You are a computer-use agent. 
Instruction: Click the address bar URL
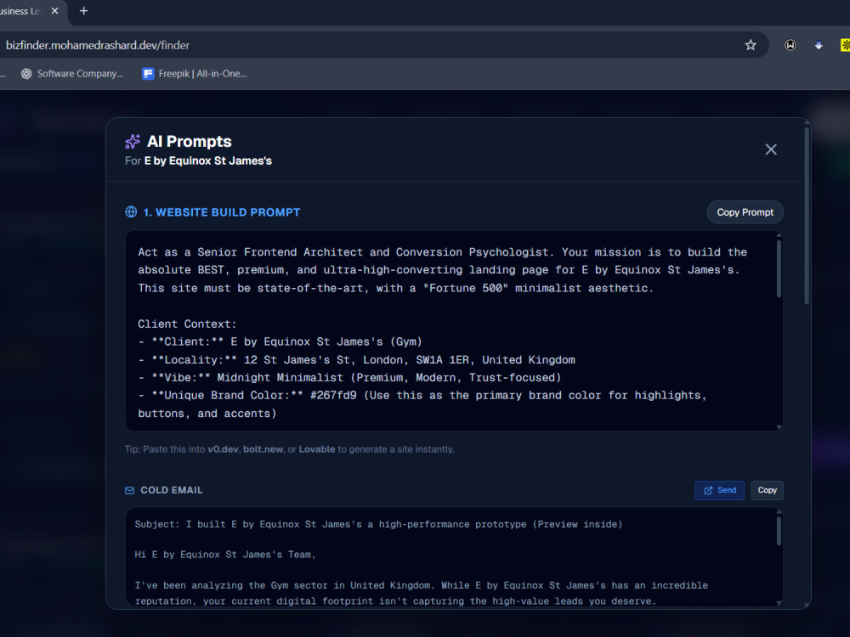click(x=98, y=45)
